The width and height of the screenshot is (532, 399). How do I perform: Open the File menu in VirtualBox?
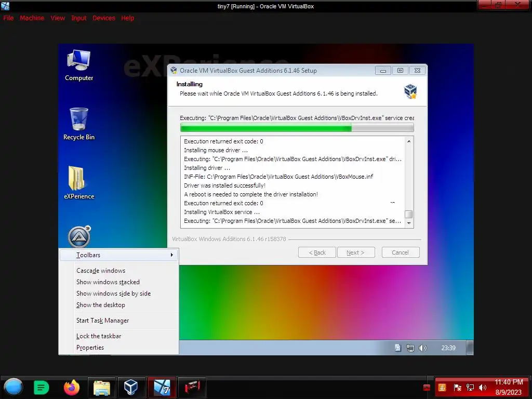pyautogui.click(x=8, y=18)
